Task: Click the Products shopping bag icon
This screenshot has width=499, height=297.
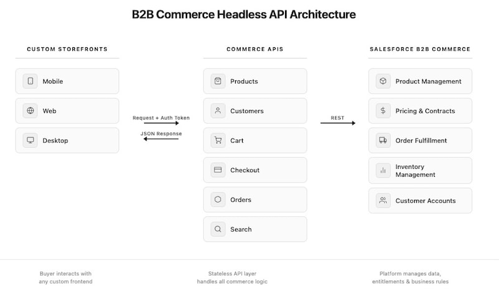Action: point(218,81)
